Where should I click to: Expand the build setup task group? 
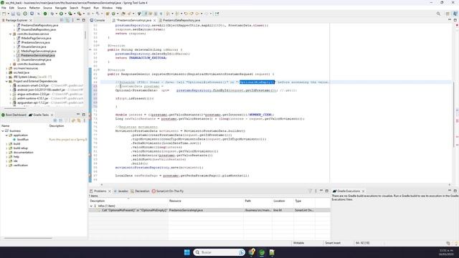pyautogui.click(x=6, y=148)
